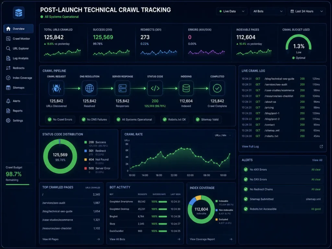Click the Crawl Budget remaining progress bar
Viewport: 332px width, 249px height.
click(18, 184)
